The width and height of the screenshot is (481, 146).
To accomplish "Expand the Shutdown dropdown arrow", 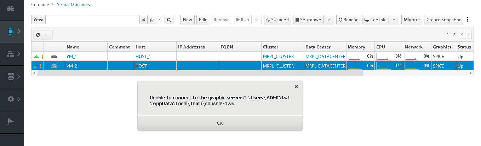I will [x=329, y=20].
